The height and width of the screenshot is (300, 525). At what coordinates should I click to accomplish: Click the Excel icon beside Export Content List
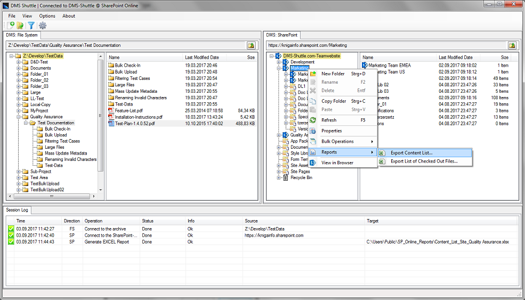pos(382,153)
